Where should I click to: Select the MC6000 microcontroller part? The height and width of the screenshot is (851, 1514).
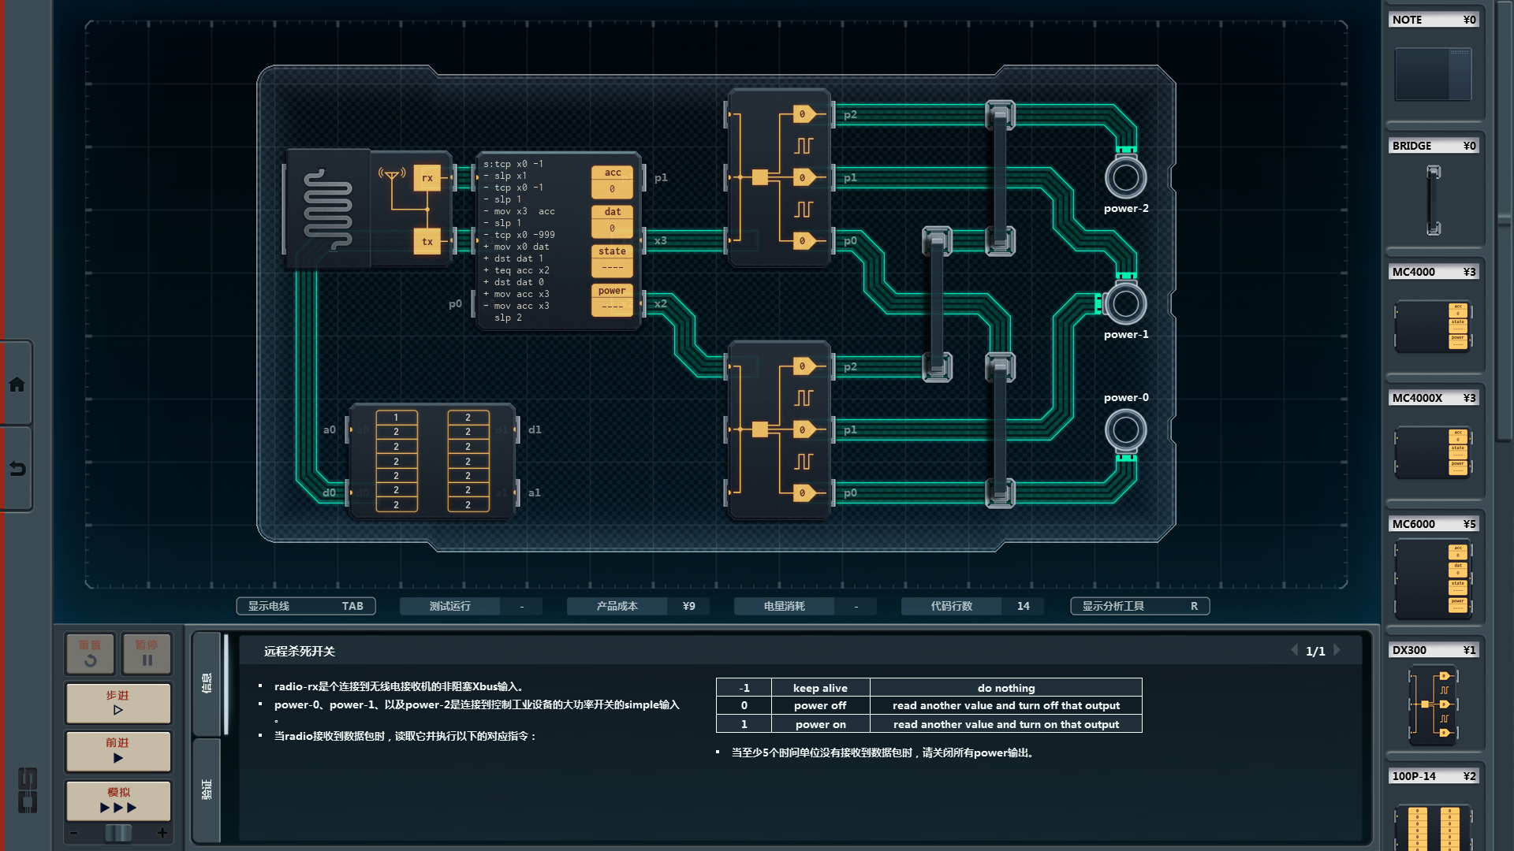click(1433, 579)
